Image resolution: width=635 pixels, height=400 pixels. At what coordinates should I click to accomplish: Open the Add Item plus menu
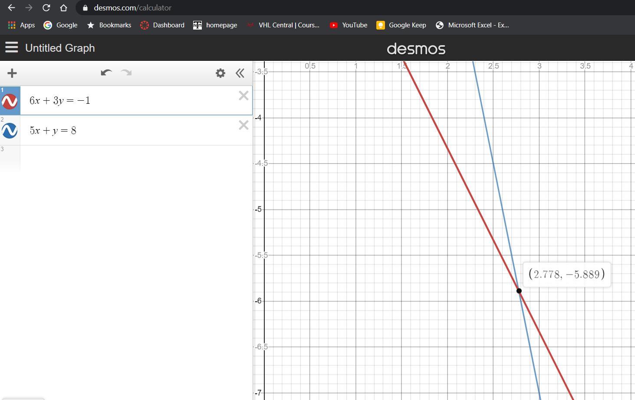click(12, 73)
